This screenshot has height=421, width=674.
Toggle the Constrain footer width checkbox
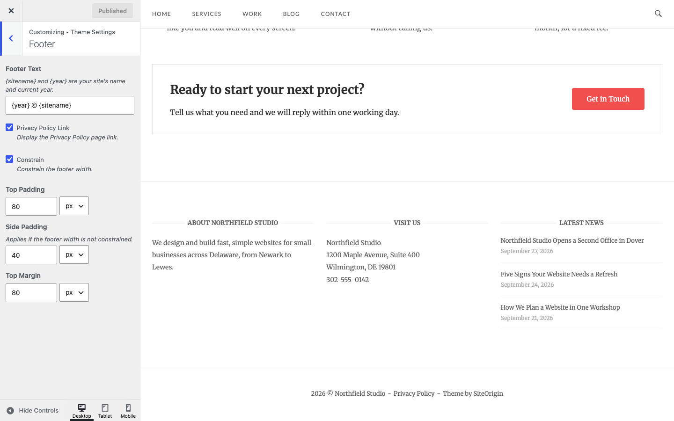tap(9, 159)
